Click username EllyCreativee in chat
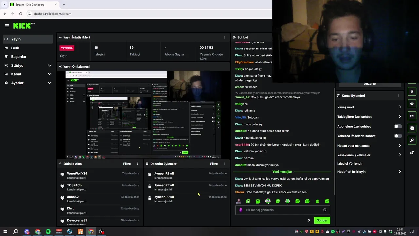 (x=245, y=62)
